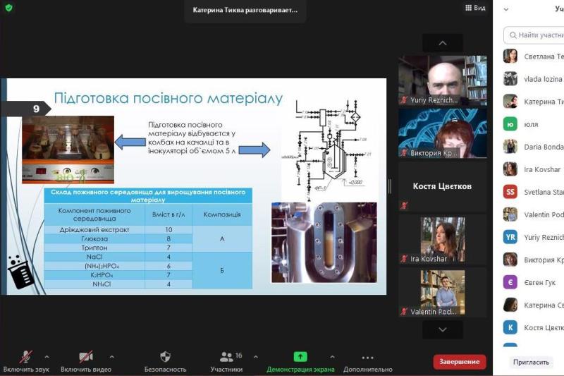Show next video thumbnails with down arrow
Viewport: 564px width, 376px height.
point(443,329)
